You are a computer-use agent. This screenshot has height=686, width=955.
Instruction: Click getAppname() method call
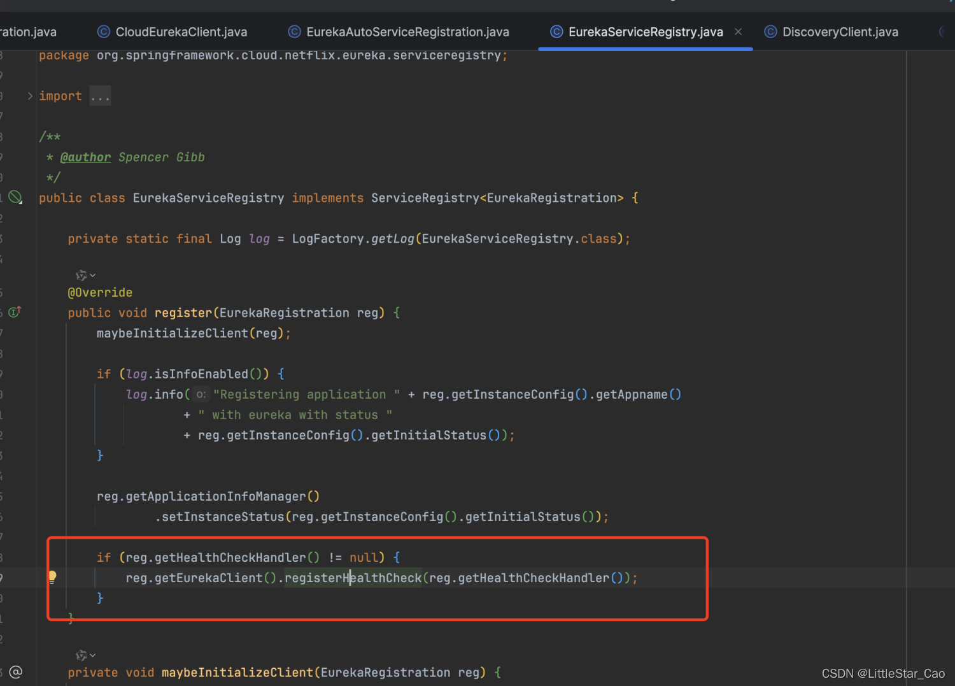pos(639,394)
